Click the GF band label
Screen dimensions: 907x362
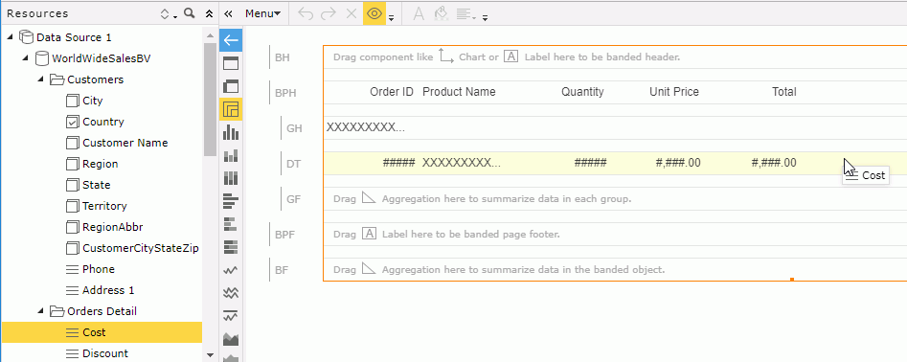click(294, 199)
